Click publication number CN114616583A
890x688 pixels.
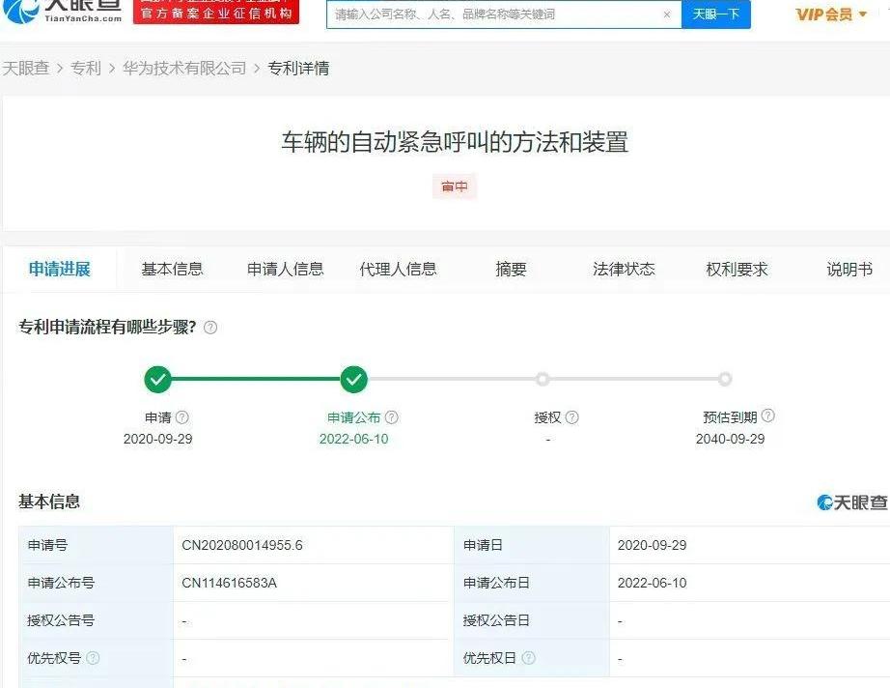coord(230,583)
